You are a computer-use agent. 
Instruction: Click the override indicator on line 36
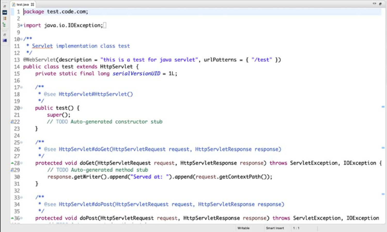pyautogui.click(x=12, y=218)
